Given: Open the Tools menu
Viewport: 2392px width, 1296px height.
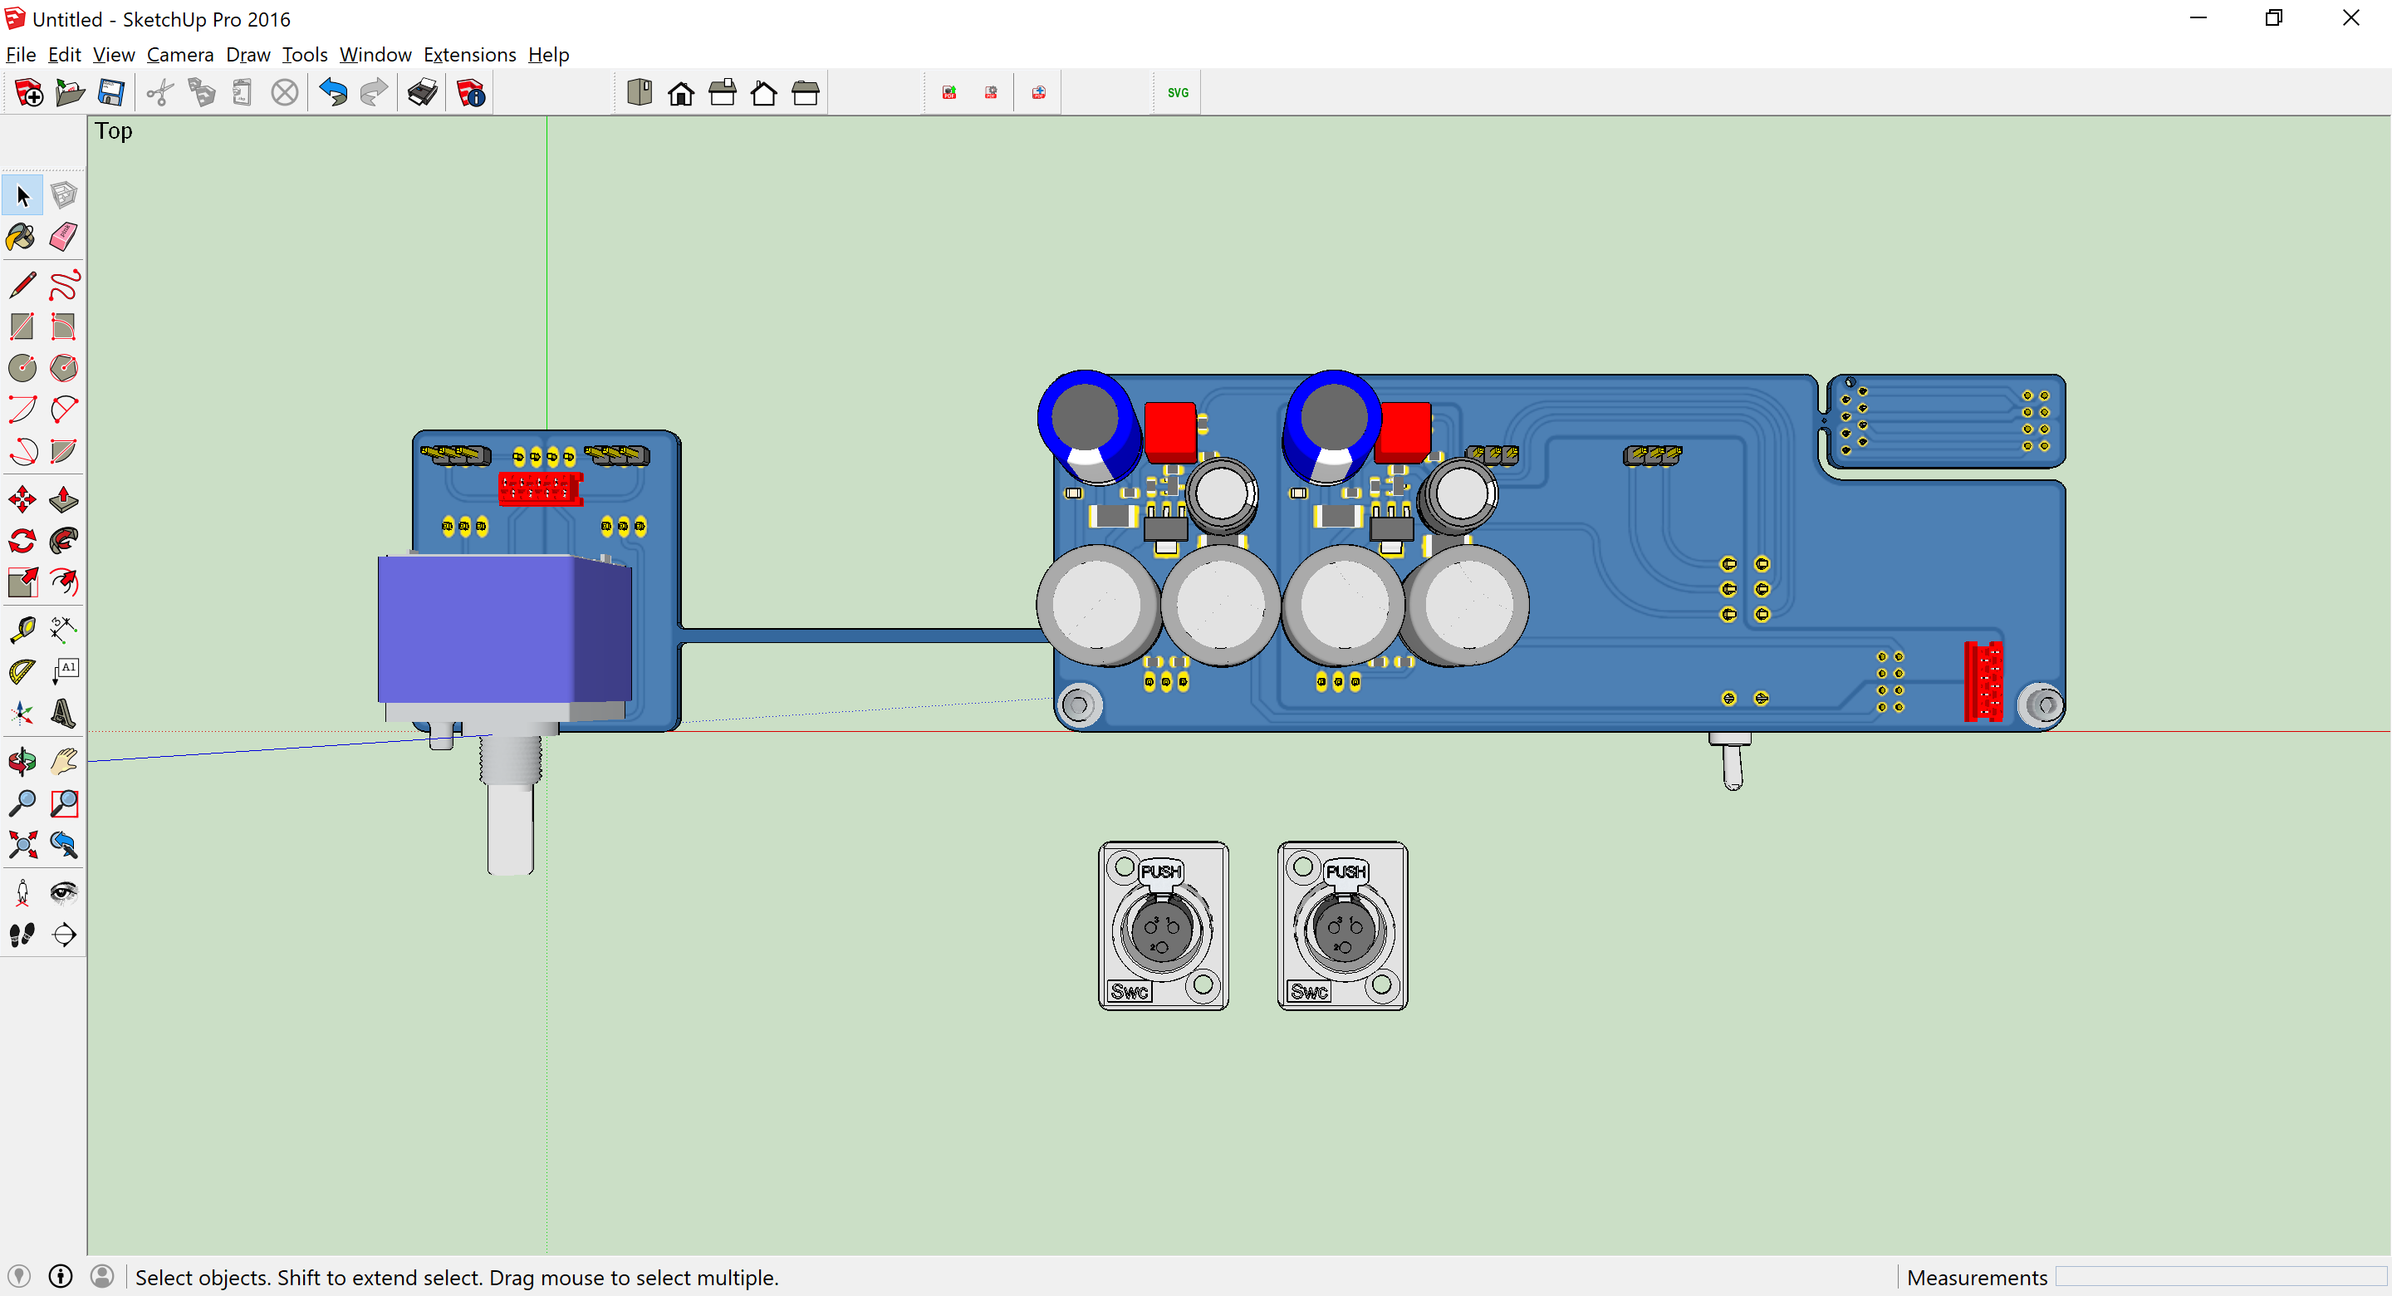Looking at the screenshot, I should (305, 55).
